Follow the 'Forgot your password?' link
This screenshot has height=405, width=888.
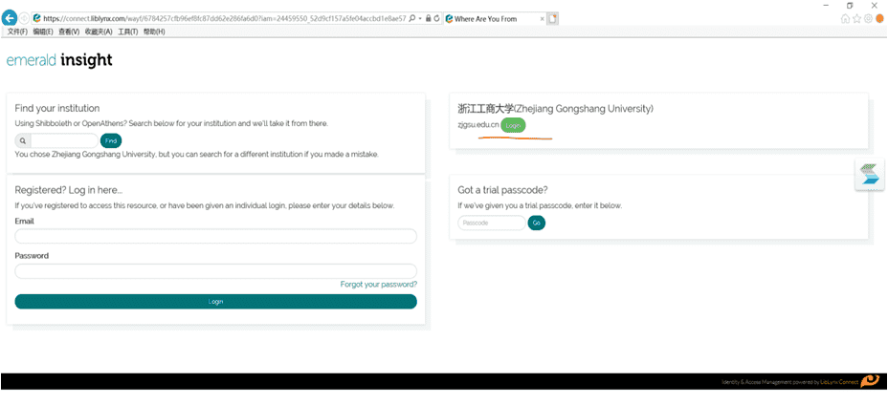pyautogui.click(x=378, y=285)
